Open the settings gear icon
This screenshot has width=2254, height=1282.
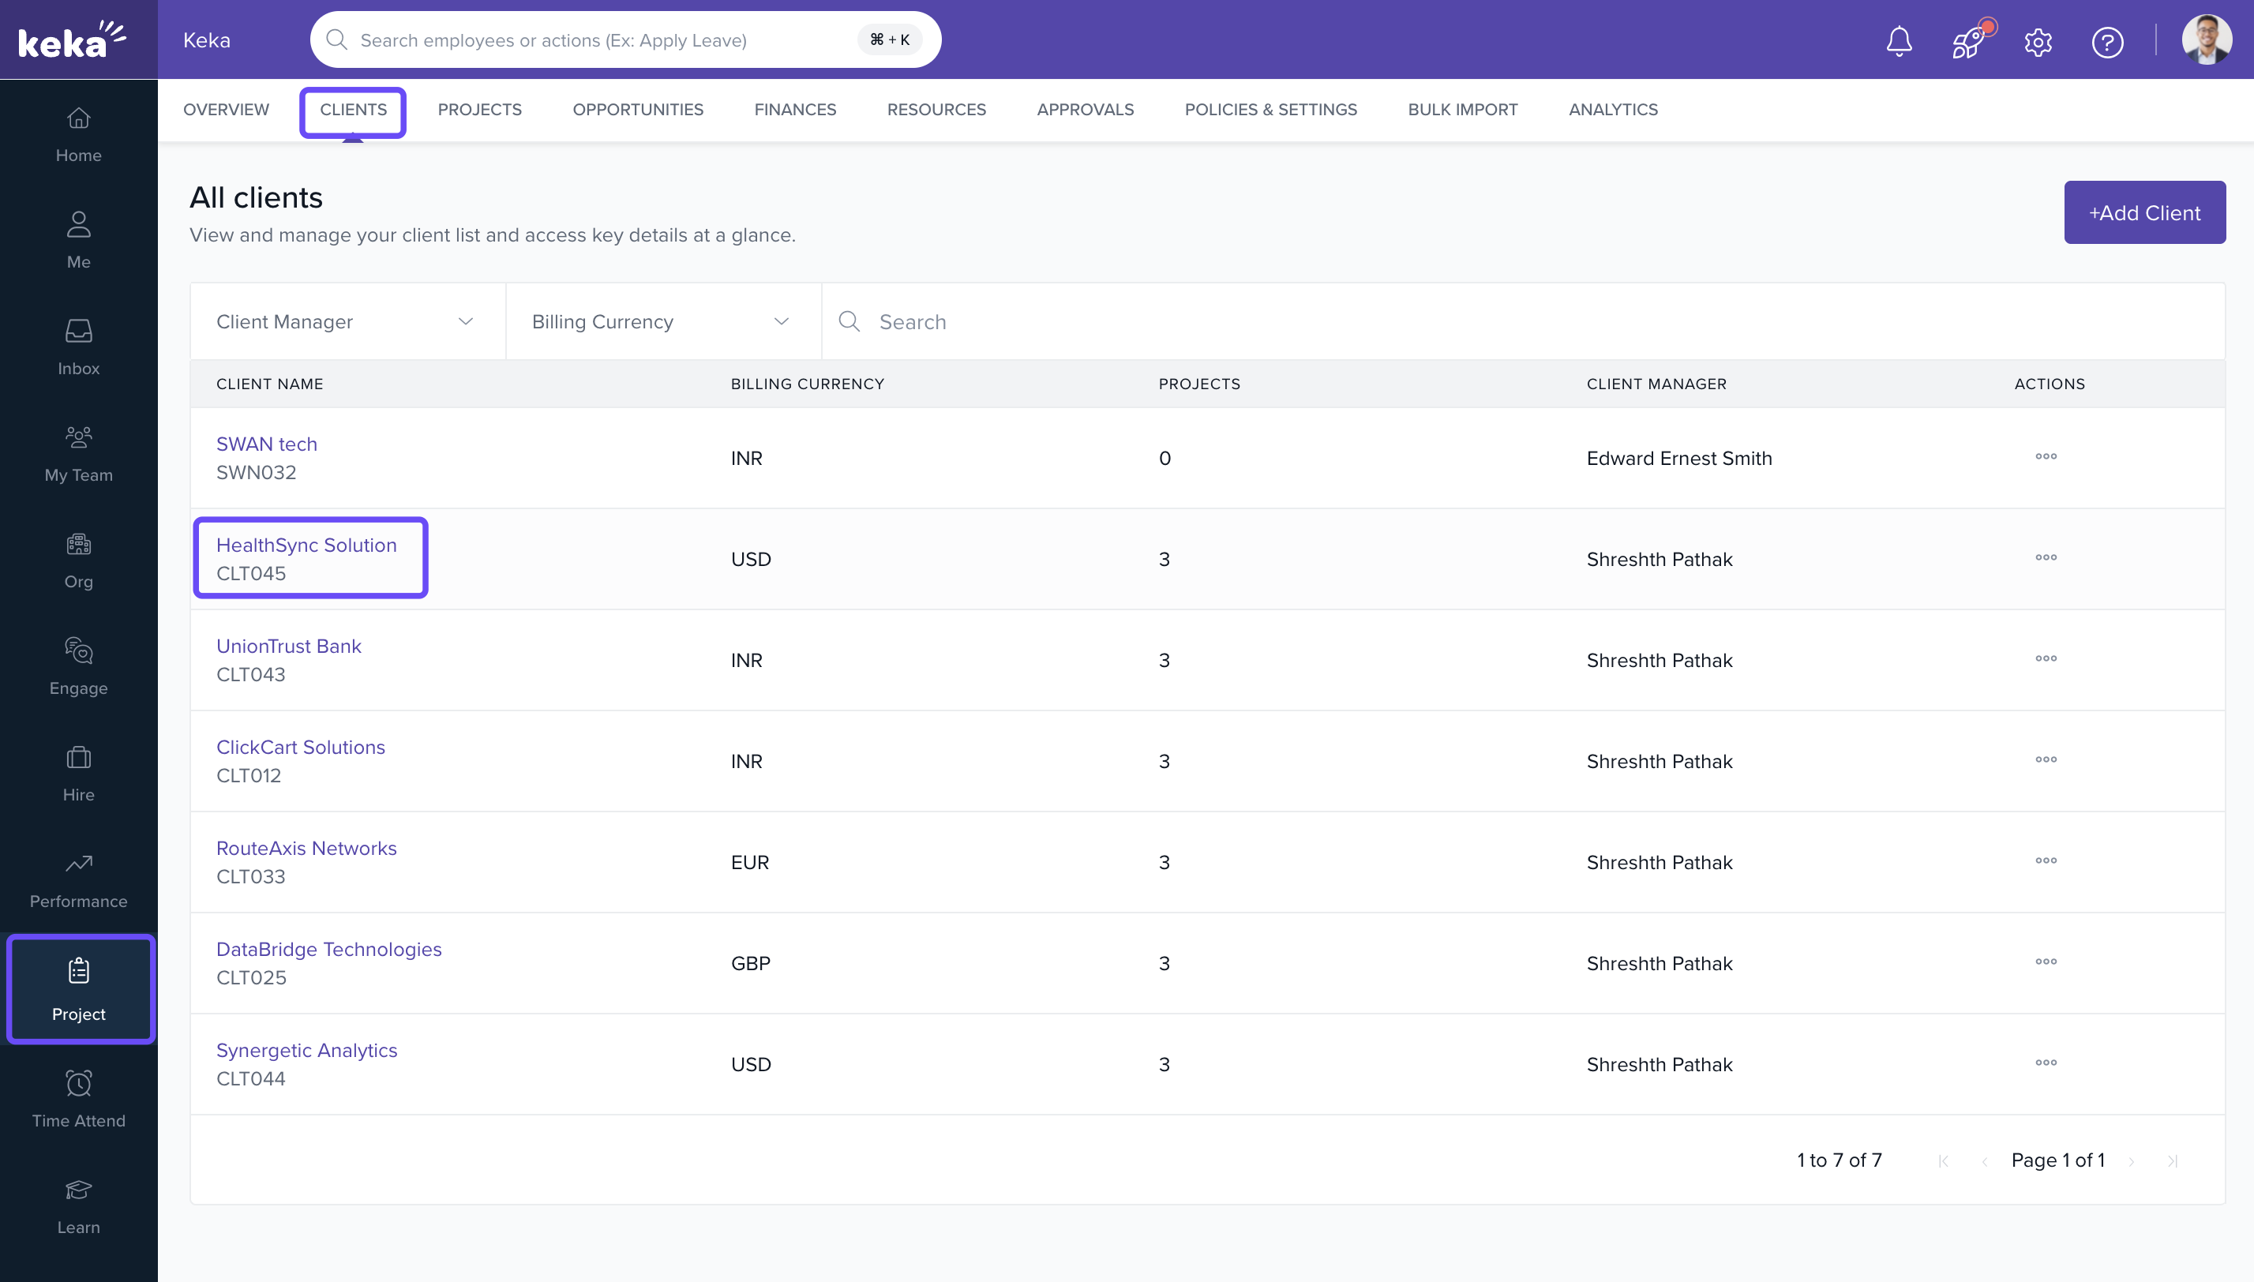click(2038, 41)
